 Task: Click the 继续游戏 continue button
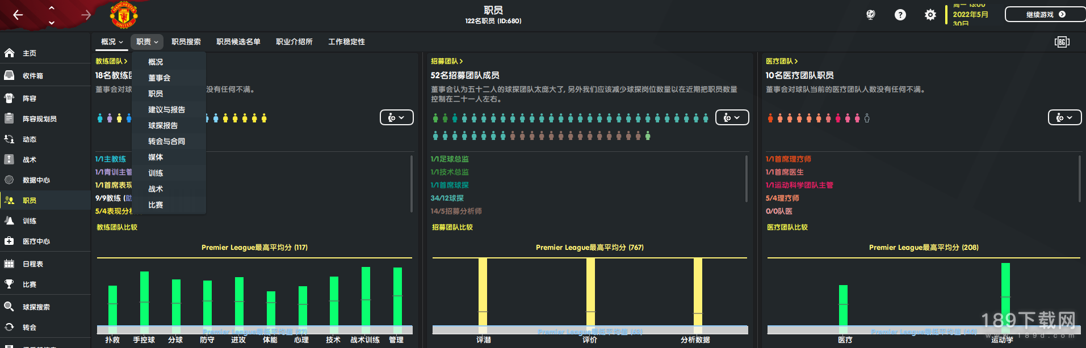pyautogui.click(x=1045, y=15)
